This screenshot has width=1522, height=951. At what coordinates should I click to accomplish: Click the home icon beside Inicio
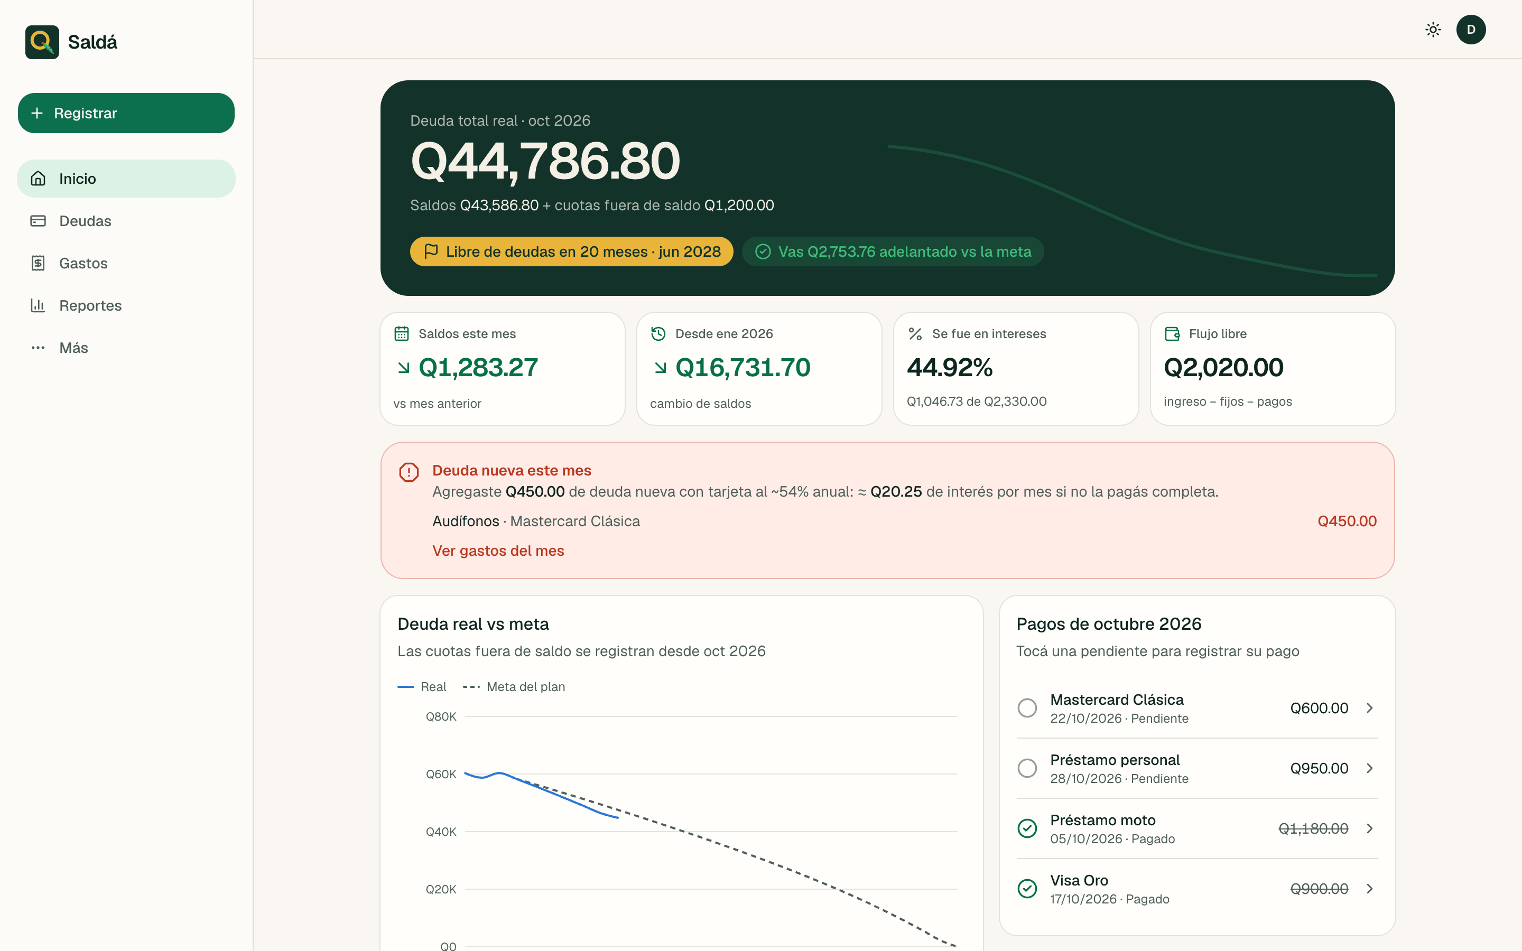[39, 179]
